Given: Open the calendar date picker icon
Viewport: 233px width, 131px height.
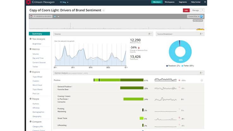Looking at the screenshot, I should pyautogui.click(x=31, y=16).
